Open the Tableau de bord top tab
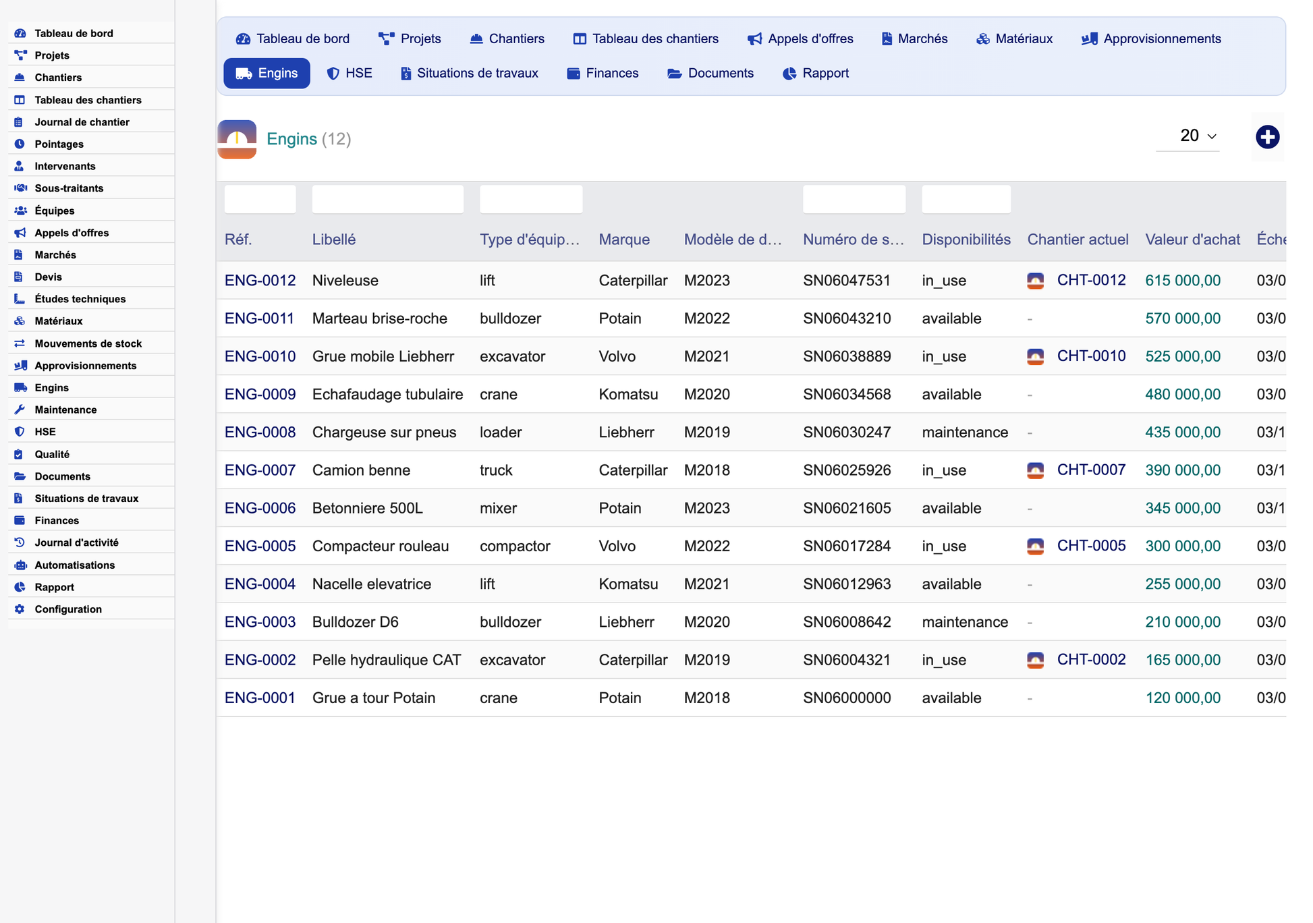The width and height of the screenshot is (1313, 923). (293, 38)
